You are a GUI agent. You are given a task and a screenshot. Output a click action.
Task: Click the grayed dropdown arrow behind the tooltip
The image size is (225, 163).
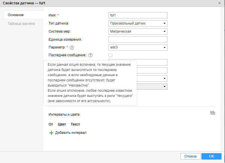pos(165,87)
